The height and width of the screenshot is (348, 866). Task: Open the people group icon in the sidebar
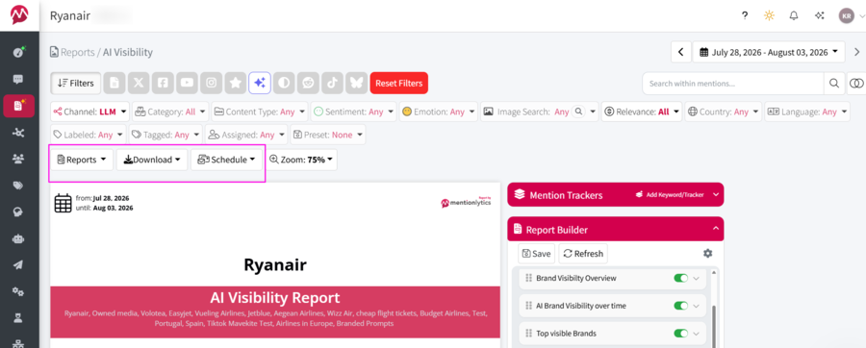click(19, 159)
